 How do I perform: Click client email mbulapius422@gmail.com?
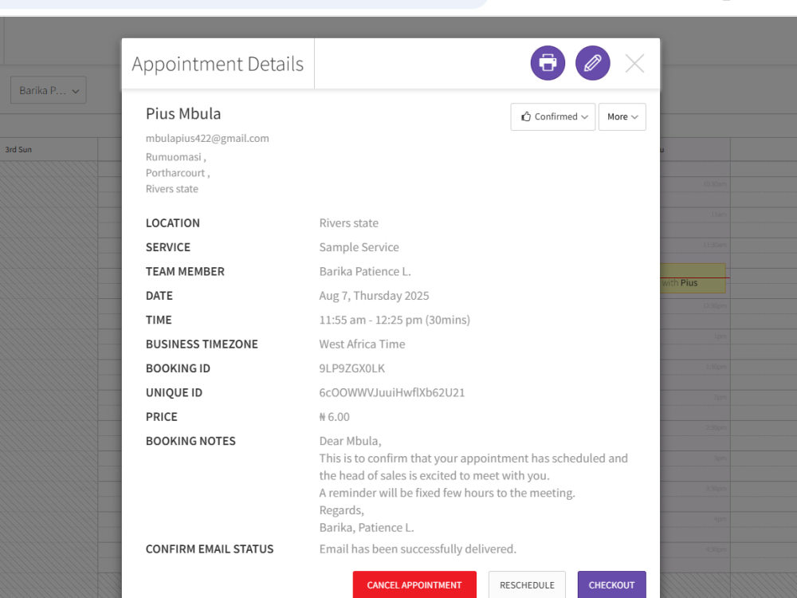pos(207,138)
